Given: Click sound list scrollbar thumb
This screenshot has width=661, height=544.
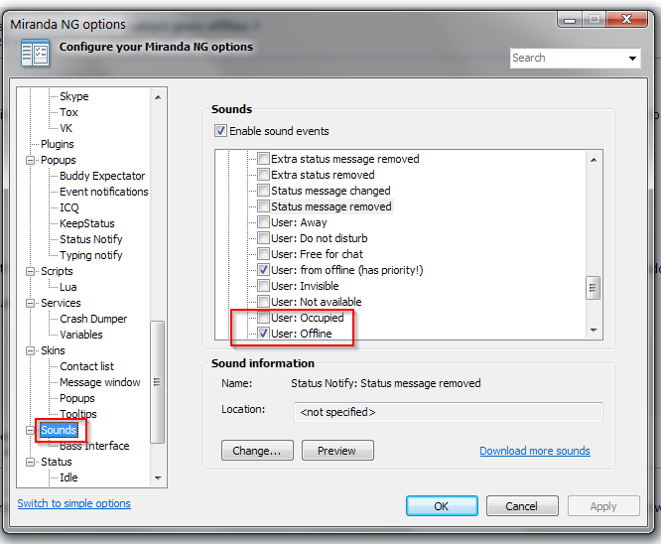Looking at the screenshot, I should point(594,288).
